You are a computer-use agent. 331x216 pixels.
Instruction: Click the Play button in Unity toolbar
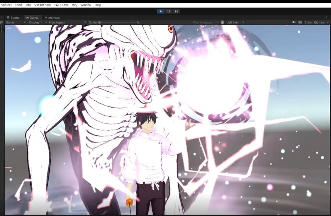tap(161, 12)
